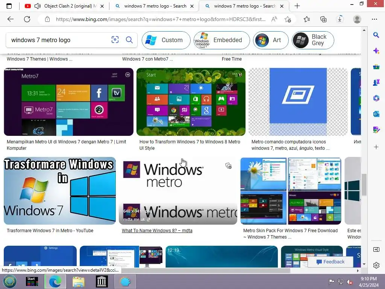Filter results by Embedded chip
The height and width of the screenshot is (289, 385).
[x=222, y=40]
